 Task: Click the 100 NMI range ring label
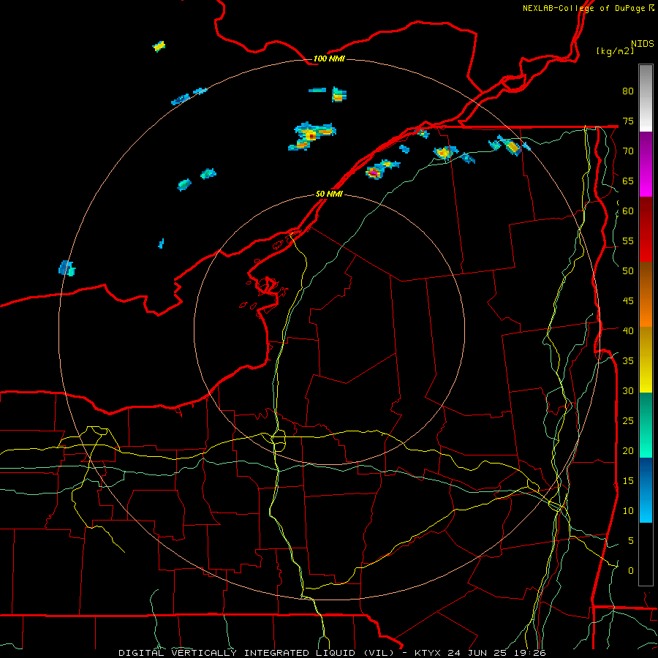[x=329, y=58]
